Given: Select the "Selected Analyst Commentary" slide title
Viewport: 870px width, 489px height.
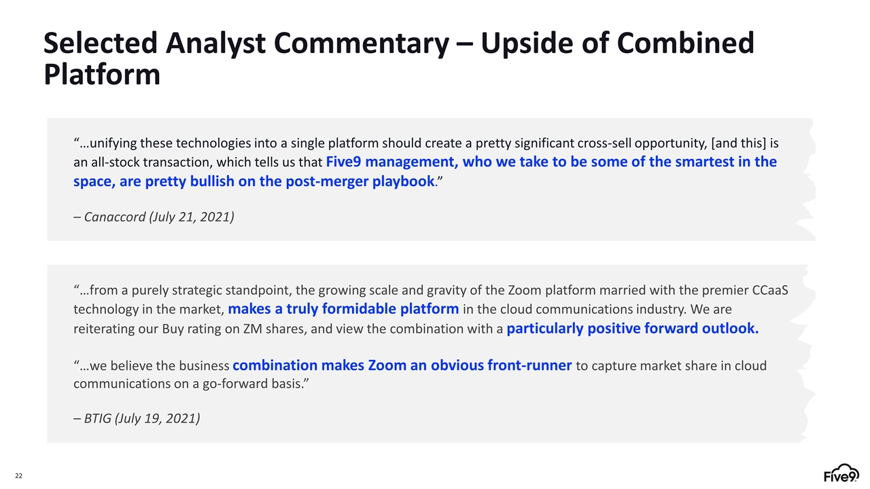Looking at the screenshot, I should click(x=245, y=43).
